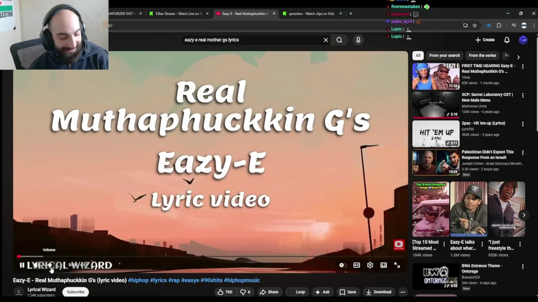Viewport: 538px width, 302px height.
Task: Share the video
Action: coord(269,292)
